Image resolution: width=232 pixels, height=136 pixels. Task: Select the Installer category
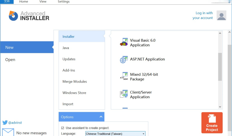(x=82, y=36)
